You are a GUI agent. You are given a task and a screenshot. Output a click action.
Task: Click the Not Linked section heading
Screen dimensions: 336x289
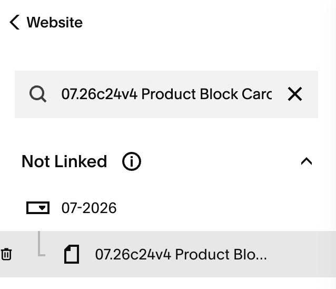[x=64, y=161]
